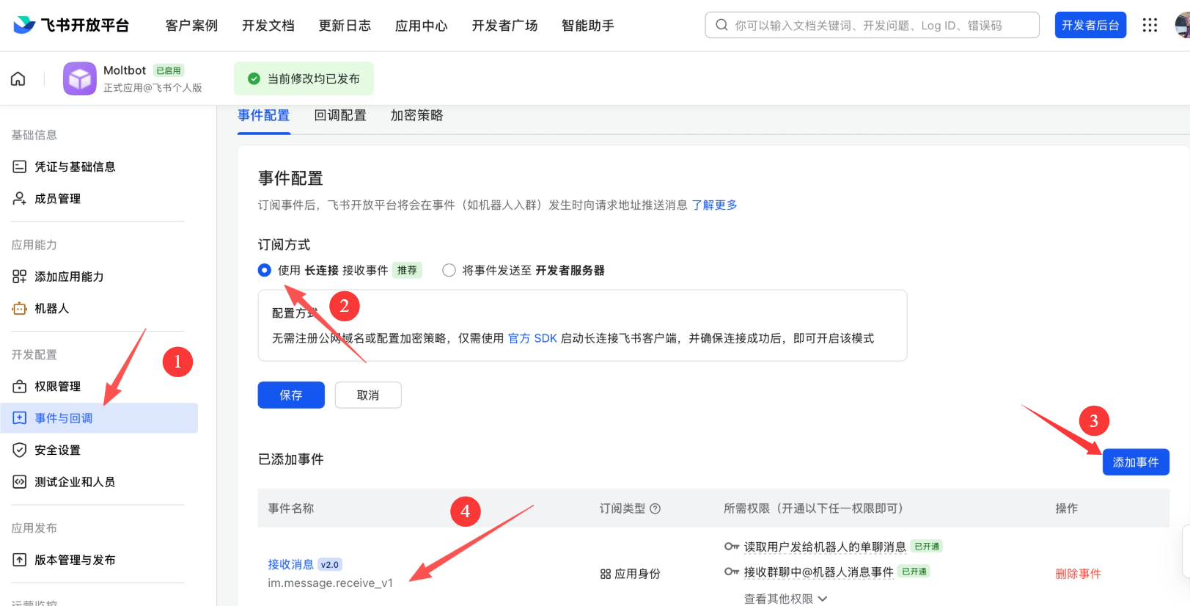Switch to the 回调配置 tab

tap(340, 115)
